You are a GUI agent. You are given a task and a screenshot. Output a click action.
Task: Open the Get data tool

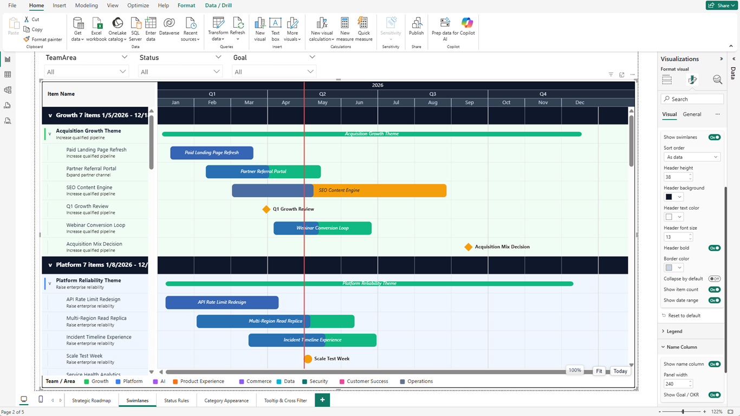(x=78, y=29)
